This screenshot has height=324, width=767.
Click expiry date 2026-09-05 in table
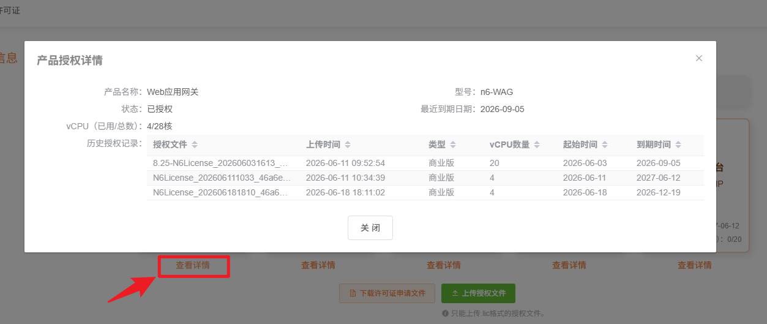[x=658, y=163]
